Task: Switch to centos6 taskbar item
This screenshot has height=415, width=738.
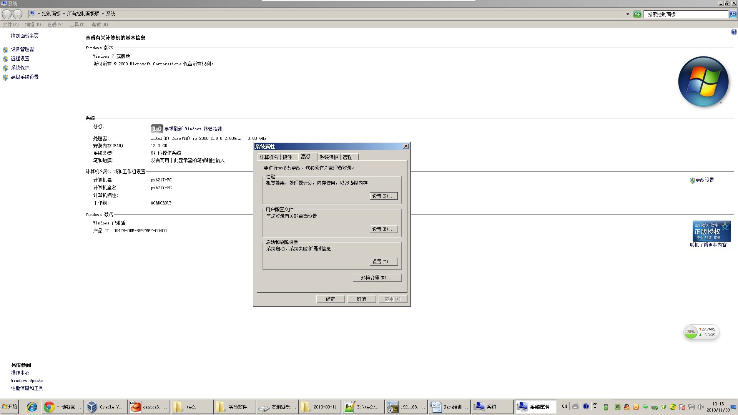Action: pos(148,407)
